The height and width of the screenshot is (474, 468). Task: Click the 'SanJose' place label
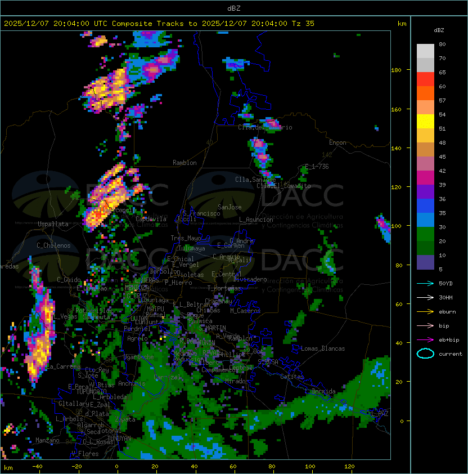(229, 207)
